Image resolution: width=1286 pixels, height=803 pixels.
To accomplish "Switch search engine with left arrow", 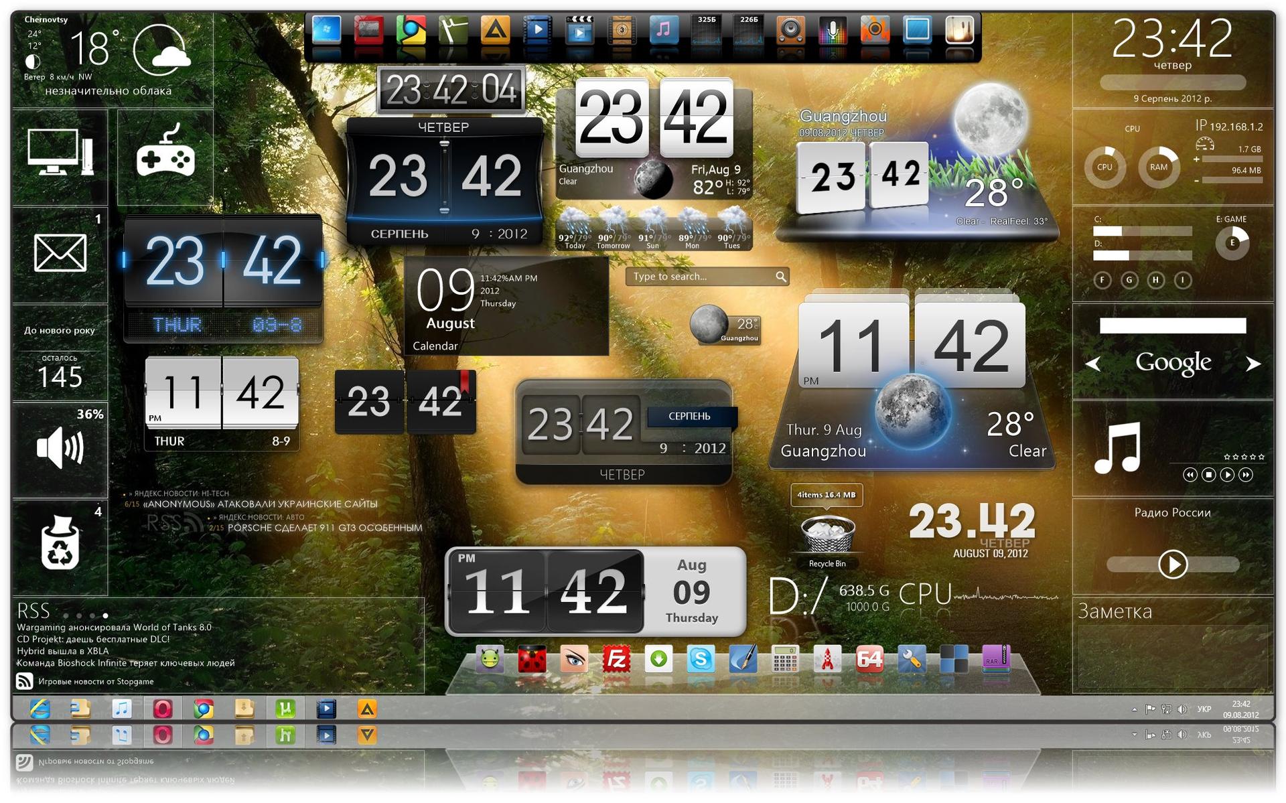I will [x=1093, y=364].
